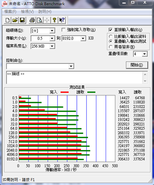
Task: Open the 8192.0 transfer size end dropdown
Action: (x=83, y=39)
